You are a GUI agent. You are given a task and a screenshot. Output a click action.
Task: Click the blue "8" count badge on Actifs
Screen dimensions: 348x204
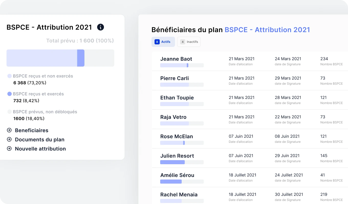click(157, 42)
